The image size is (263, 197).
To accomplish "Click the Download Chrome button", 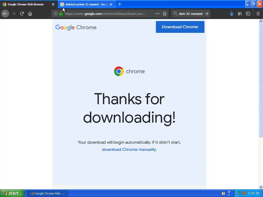I will [x=180, y=27].
